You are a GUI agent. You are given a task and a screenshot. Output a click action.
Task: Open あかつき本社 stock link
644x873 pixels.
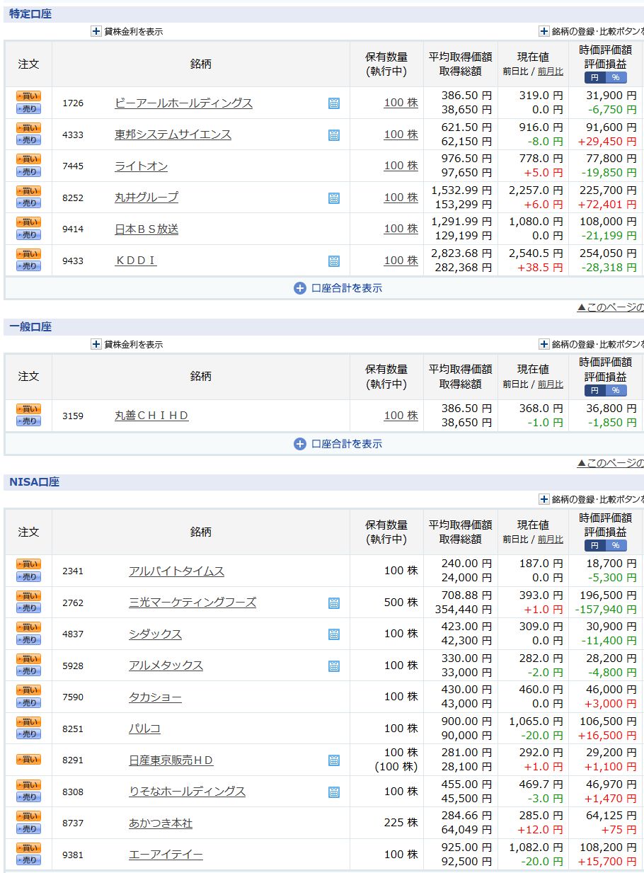[161, 823]
